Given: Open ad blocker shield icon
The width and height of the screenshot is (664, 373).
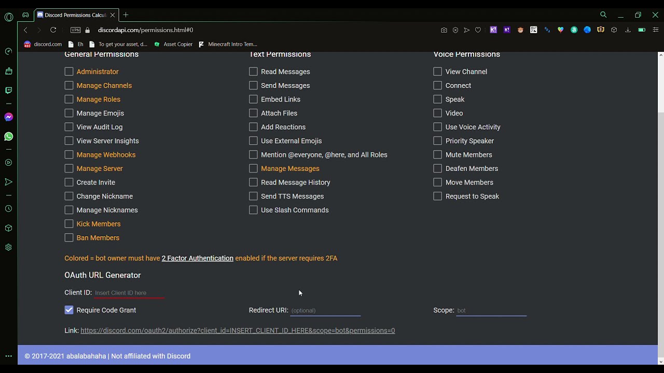Looking at the screenshot, I should [455, 30].
